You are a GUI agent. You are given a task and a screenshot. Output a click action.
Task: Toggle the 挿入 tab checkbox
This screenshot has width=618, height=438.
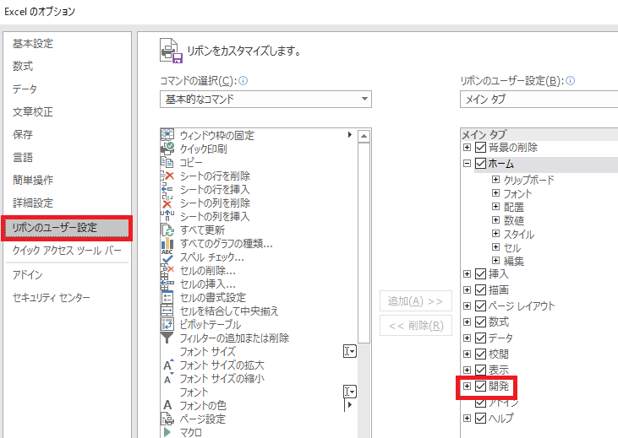[480, 274]
